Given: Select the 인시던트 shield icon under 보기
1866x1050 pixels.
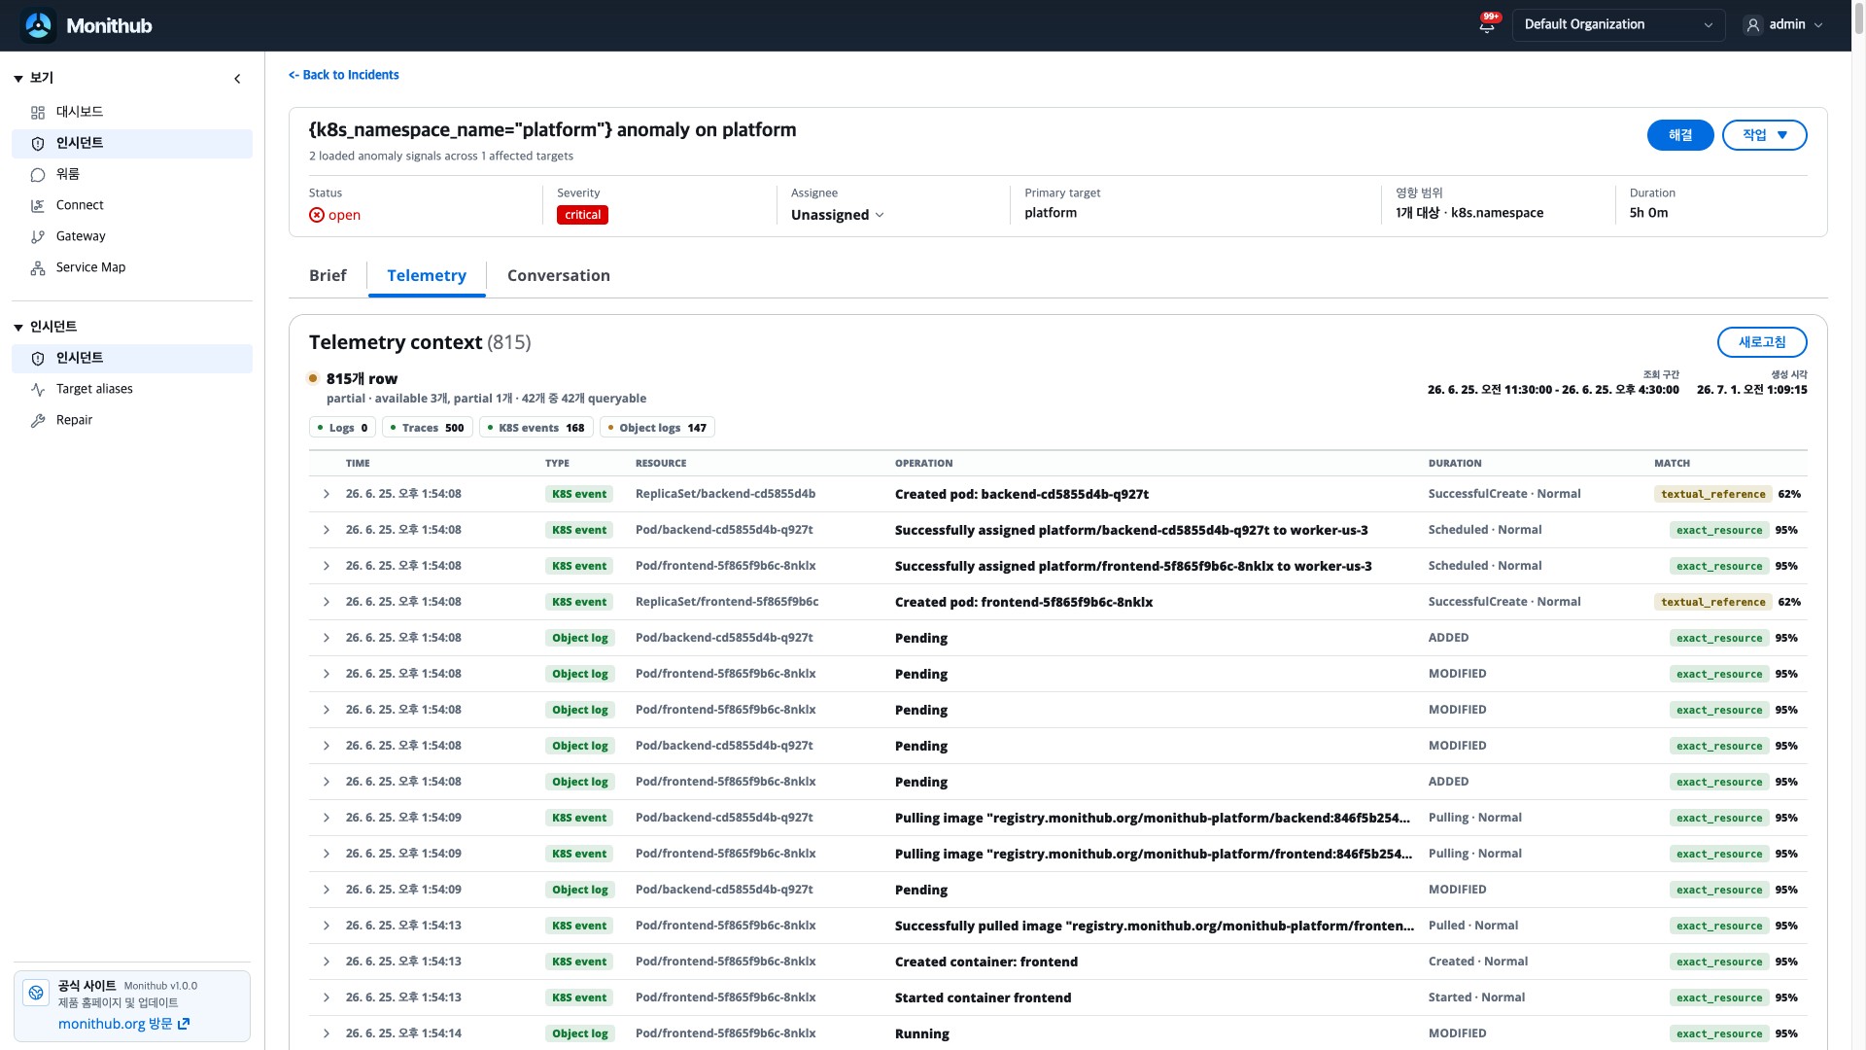Looking at the screenshot, I should pyautogui.click(x=38, y=144).
